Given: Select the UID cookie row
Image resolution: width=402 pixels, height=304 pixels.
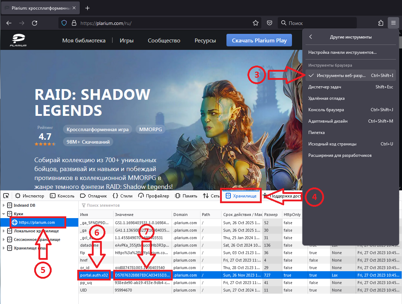Looking at the screenshot, I should tap(240, 290).
